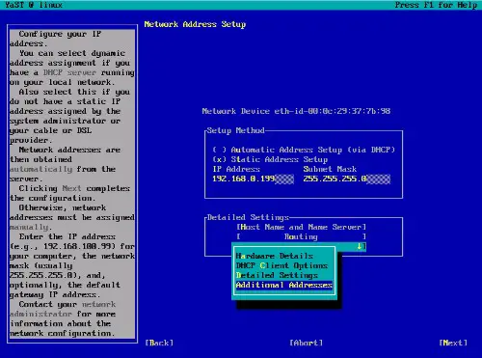Image resolution: width=482 pixels, height=358 pixels.
Task: Click the 'IP Address' field label
Action: (236, 169)
